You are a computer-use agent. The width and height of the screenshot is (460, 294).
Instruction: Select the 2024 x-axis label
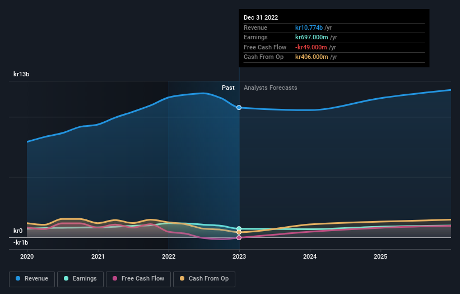(310, 256)
